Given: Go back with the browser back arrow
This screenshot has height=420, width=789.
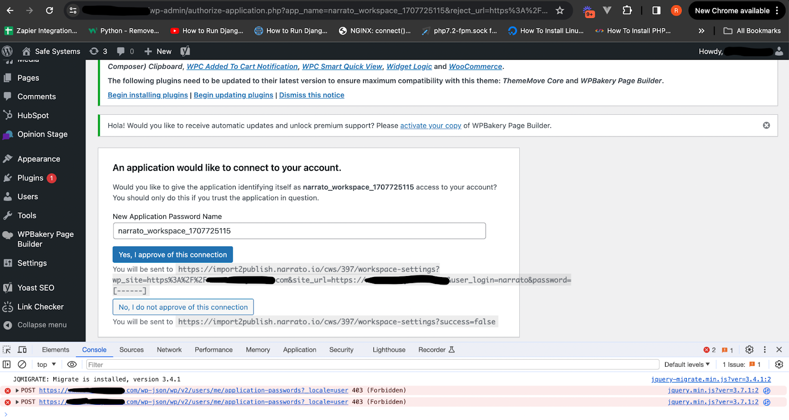Looking at the screenshot, I should pos(10,10).
